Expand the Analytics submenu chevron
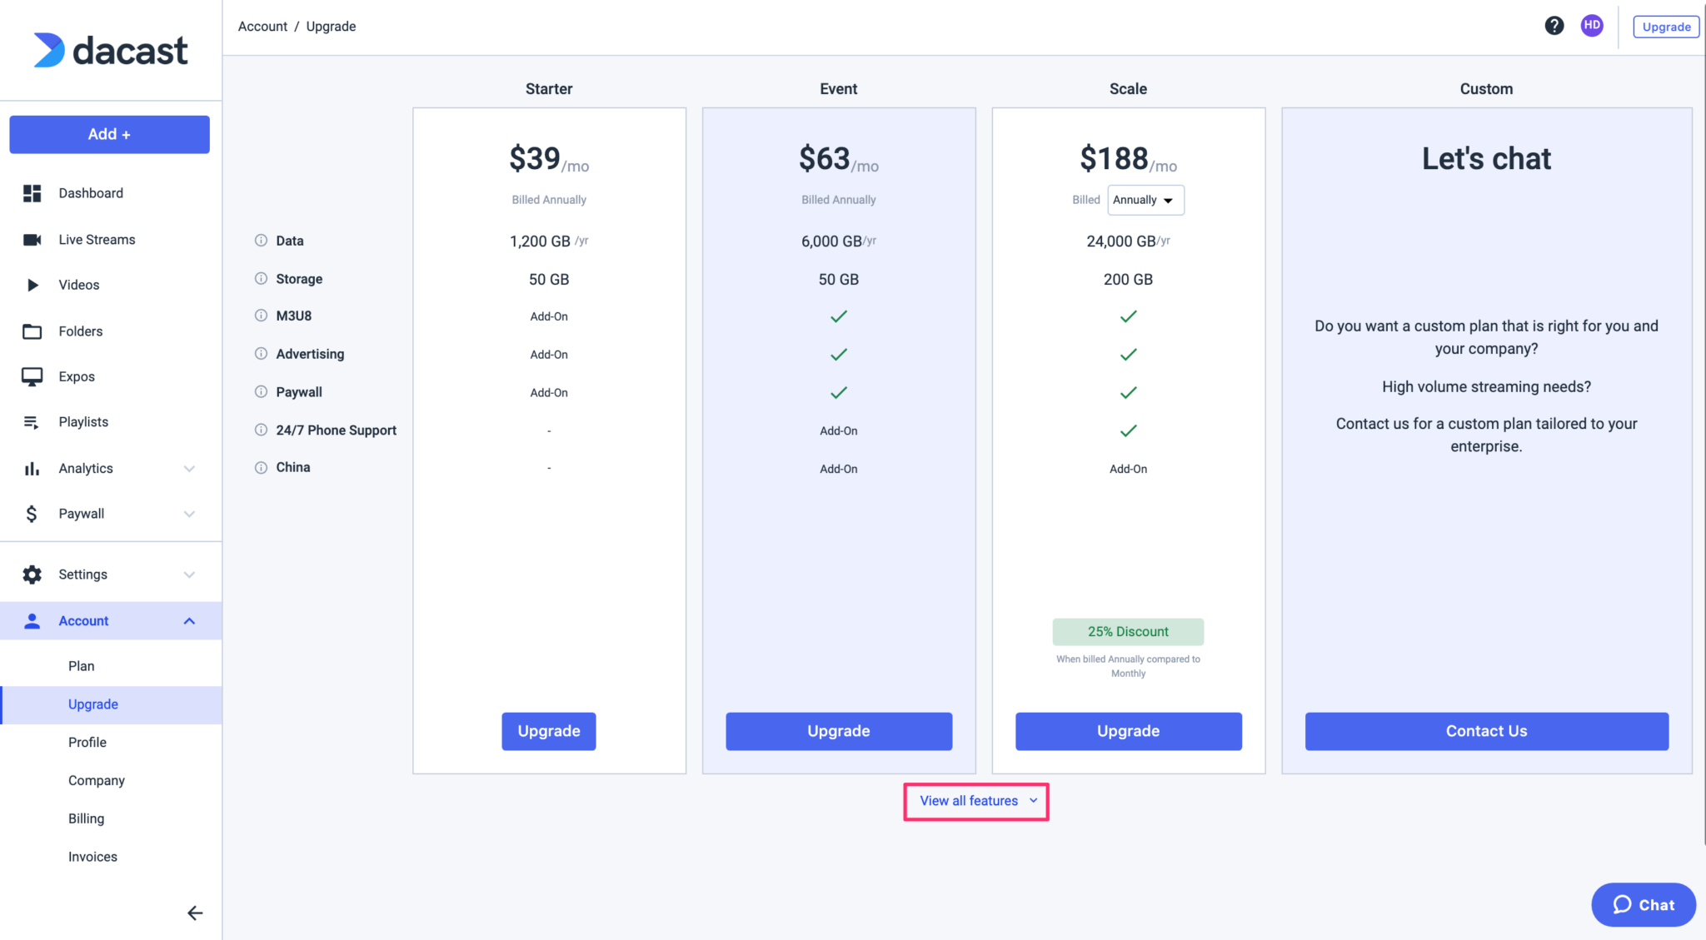The width and height of the screenshot is (1706, 940). tap(189, 469)
